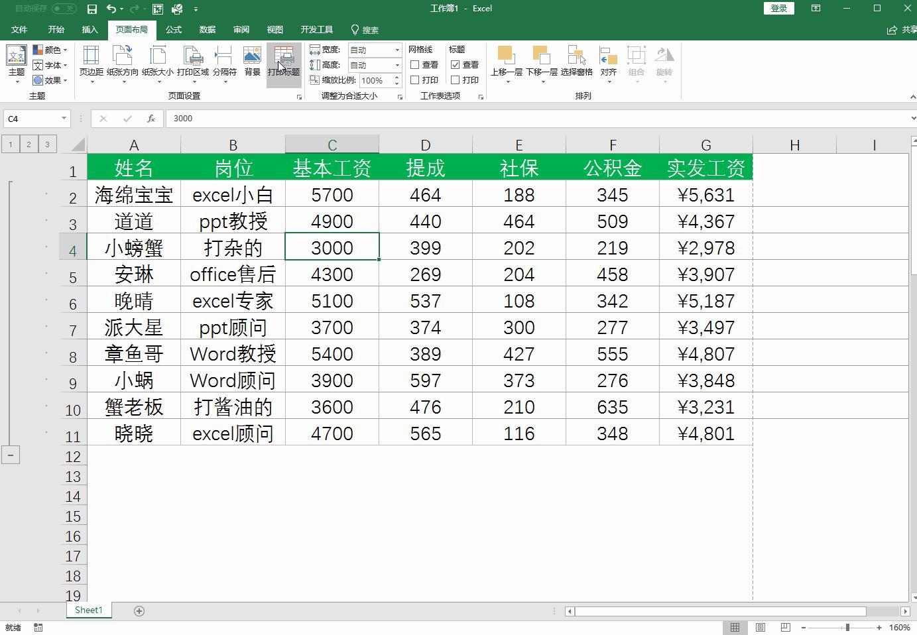Image resolution: width=917 pixels, height=635 pixels.
Task: Click the 登录 sign-in button
Action: [778, 8]
